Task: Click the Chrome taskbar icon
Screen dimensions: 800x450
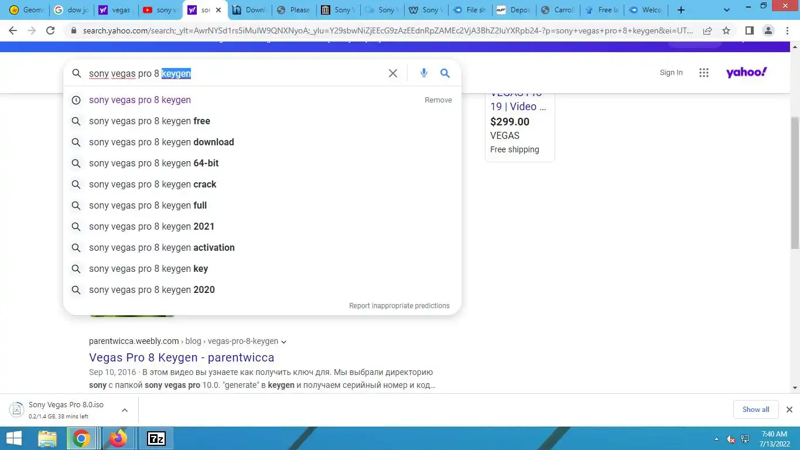Action: 81,438
